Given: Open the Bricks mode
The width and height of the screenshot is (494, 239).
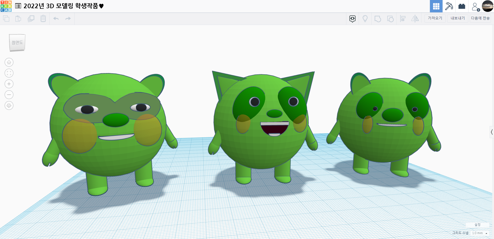Looking at the screenshot, I should (x=462, y=6).
